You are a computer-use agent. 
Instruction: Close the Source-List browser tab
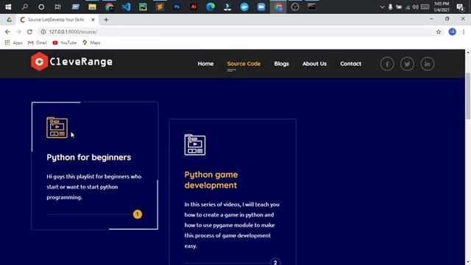[93, 20]
